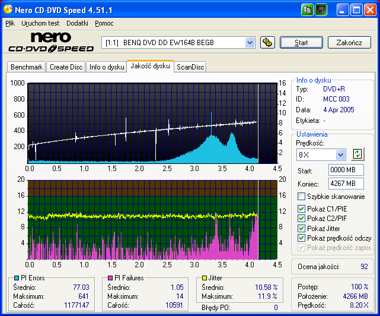
Task: Click Jitter maximum value 11.9 %
Action: tap(267, 296)
